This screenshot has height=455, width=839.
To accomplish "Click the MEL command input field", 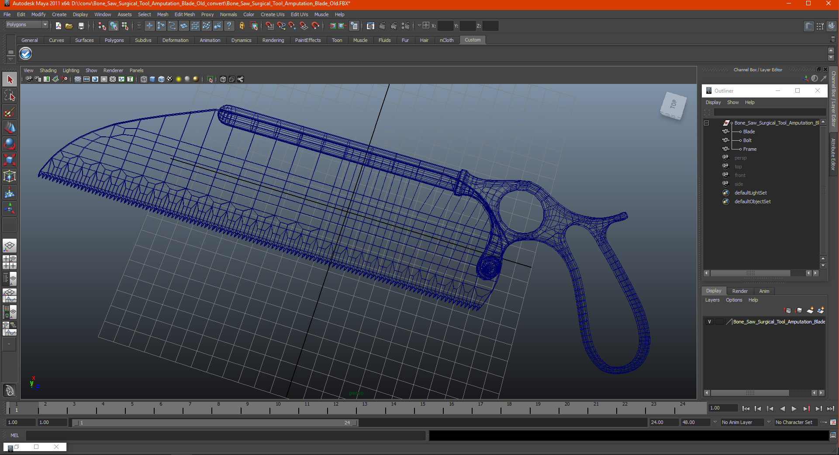I will (226, 435).
